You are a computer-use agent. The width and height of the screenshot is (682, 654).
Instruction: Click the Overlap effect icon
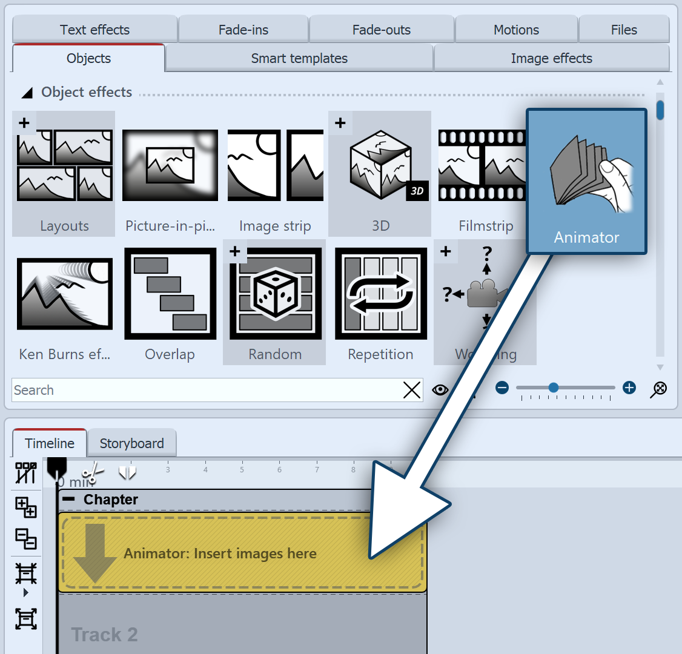tap(170, 294)
